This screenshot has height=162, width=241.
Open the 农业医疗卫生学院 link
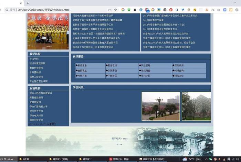[x=39, y=81]
